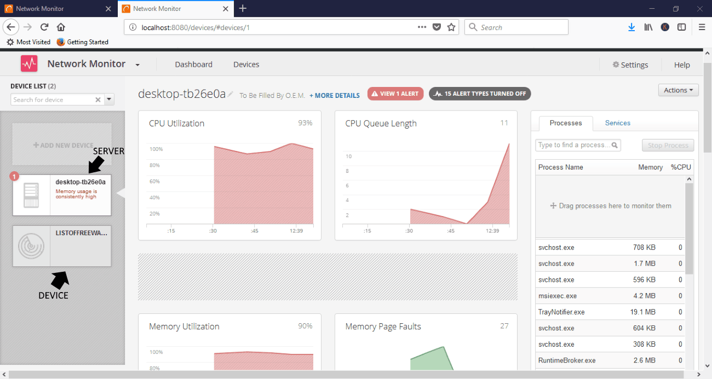
Task: Open the Library icon in toolbar
Action: [648, 27]
